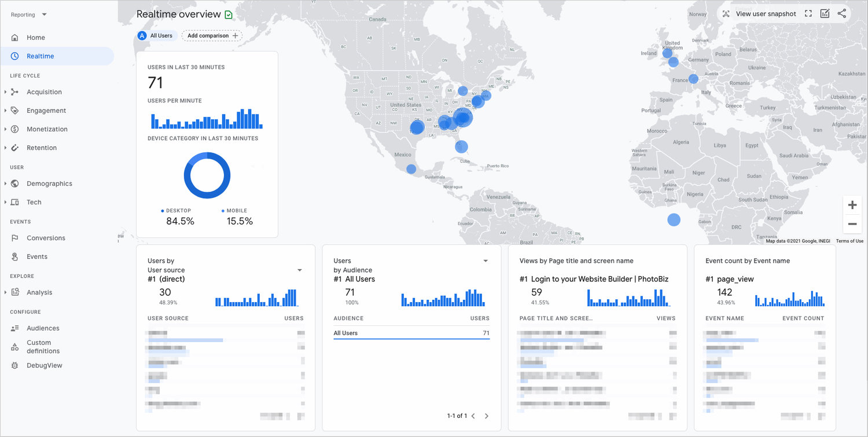Open the Terms of Use link
Viewport: 868px width, 437px height.
(x=849, y=241)
